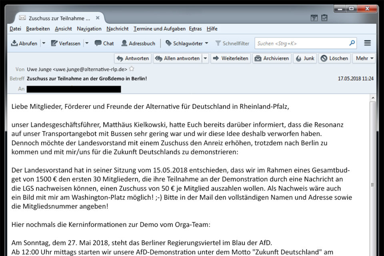Open the Navigation menu

[89, 29]
